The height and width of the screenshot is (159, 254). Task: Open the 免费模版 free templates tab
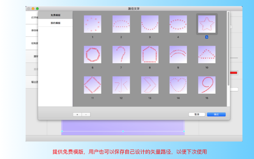tap(55, 15)
